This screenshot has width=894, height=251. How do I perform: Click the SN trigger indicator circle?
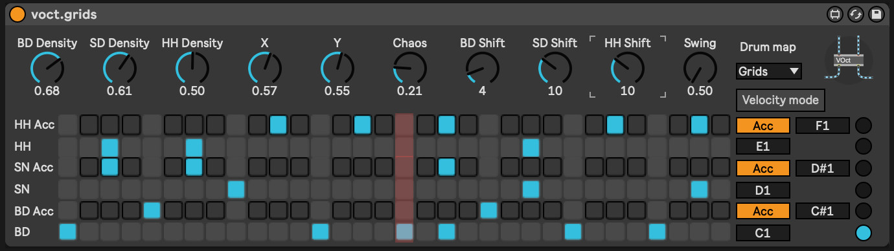point(864,190)
